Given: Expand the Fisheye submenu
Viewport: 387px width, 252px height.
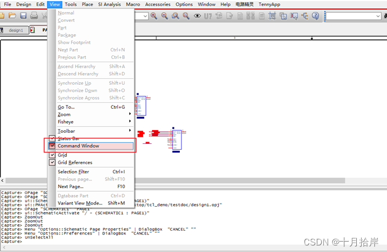Looking at the screenshot, I should coord(95,122).
